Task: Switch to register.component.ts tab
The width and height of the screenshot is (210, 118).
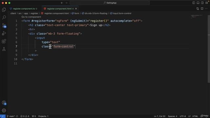Action: [x=24, y=9]
